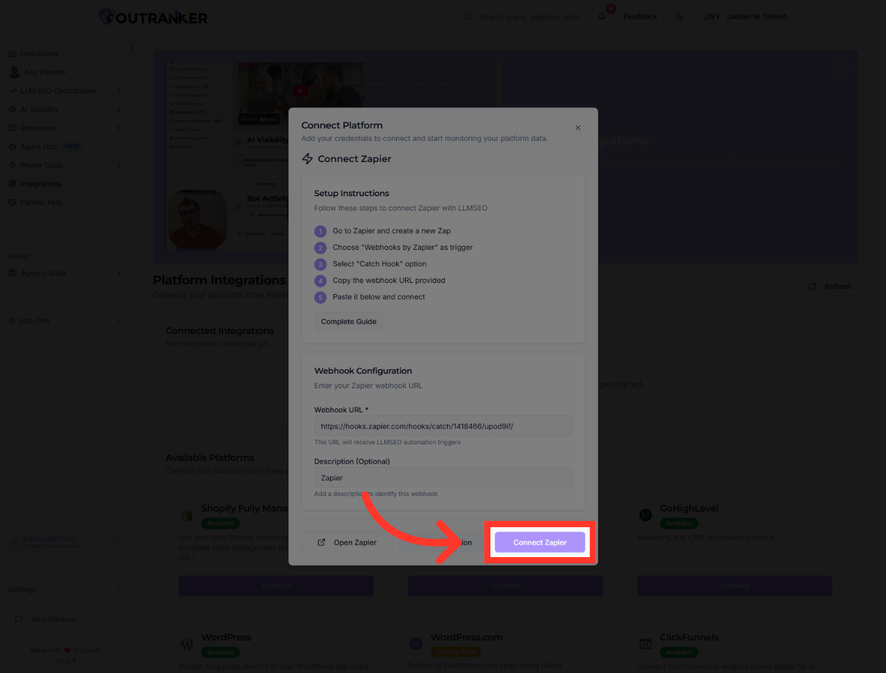Expand the Power Tools section
886x673 pixels.
tap(119, 165)
